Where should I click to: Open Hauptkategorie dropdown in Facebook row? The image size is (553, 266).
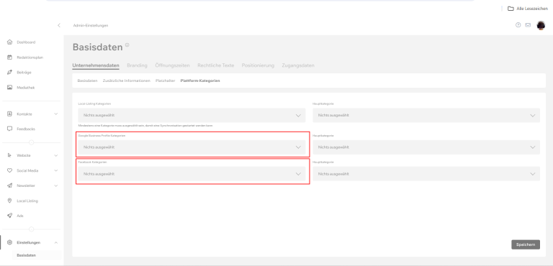(x=426, y=174)
